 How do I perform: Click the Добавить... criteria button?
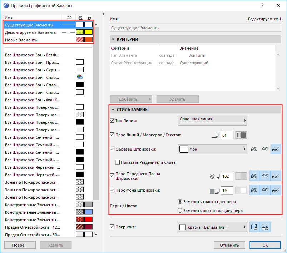[x=131, y=99]
